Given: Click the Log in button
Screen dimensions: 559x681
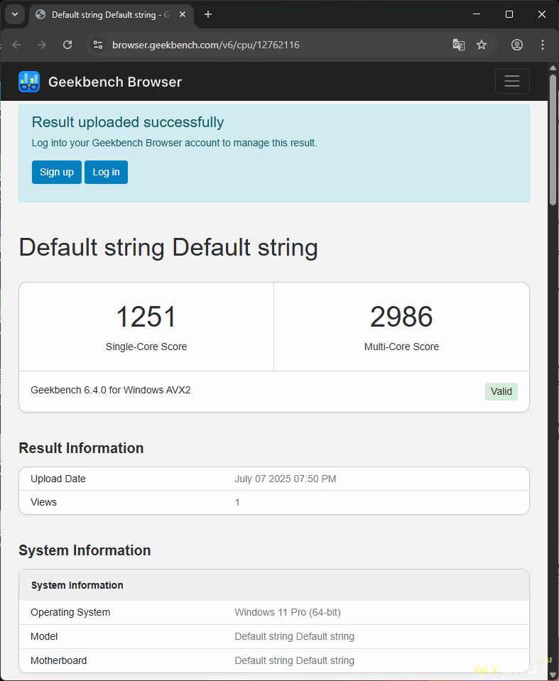Looking at the screenshot, I should pyautogui.click(x=106, y=172).
